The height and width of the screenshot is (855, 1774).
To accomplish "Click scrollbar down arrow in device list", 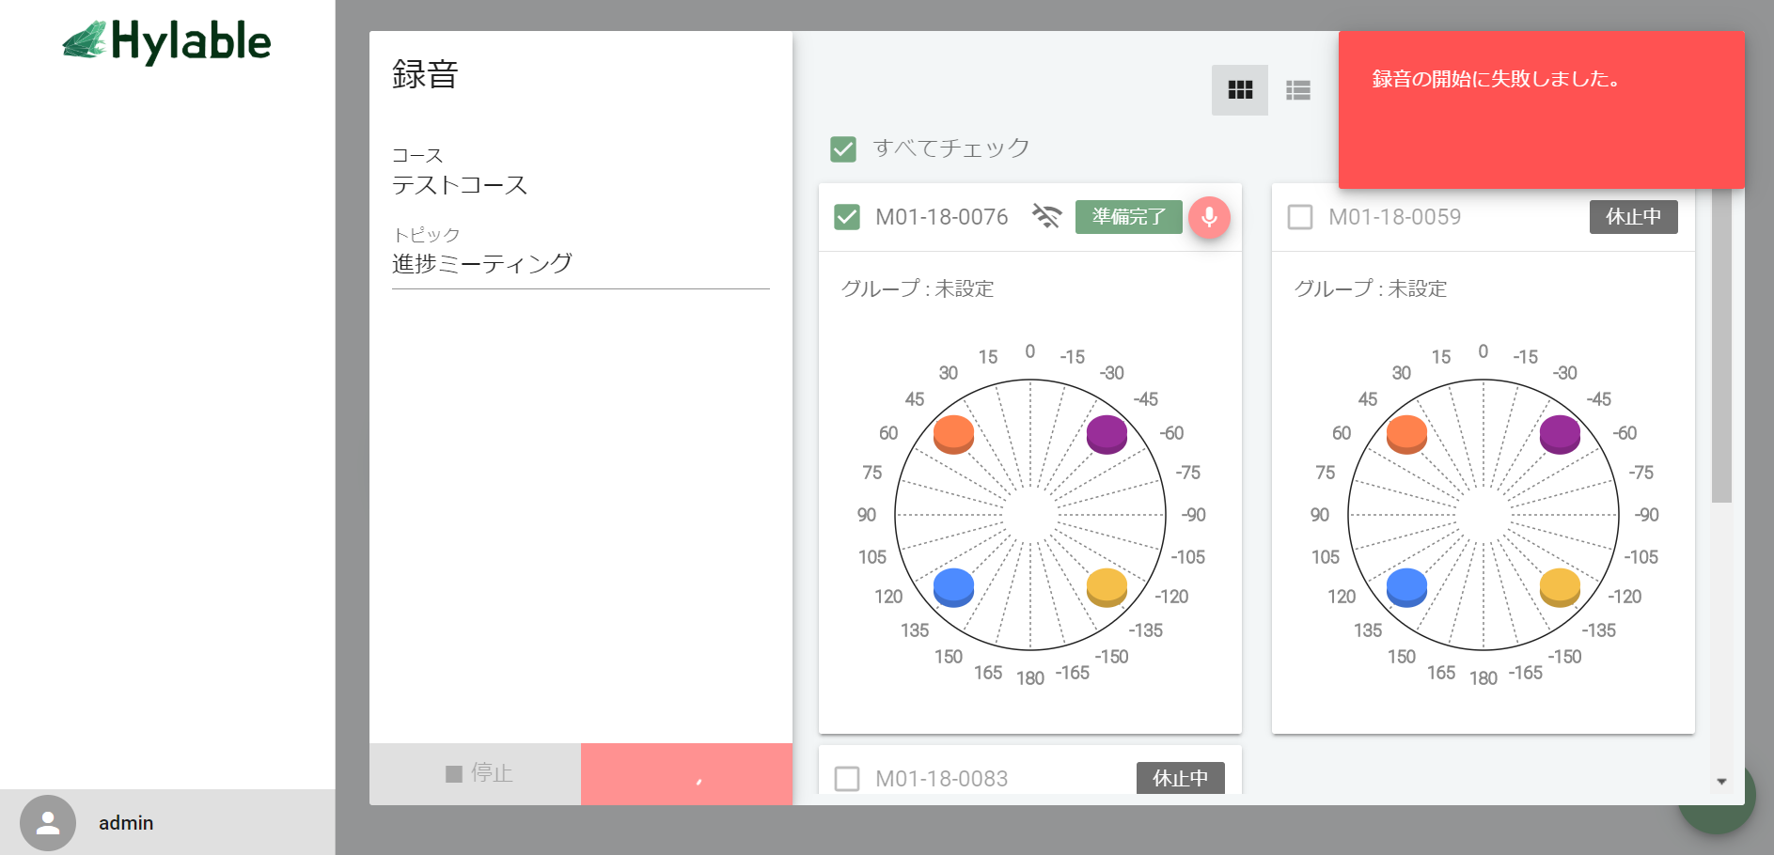I will [1721, 782].
